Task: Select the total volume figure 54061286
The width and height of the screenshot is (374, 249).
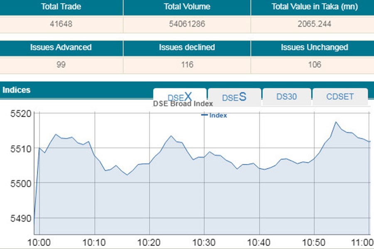Action: (187, 24)
